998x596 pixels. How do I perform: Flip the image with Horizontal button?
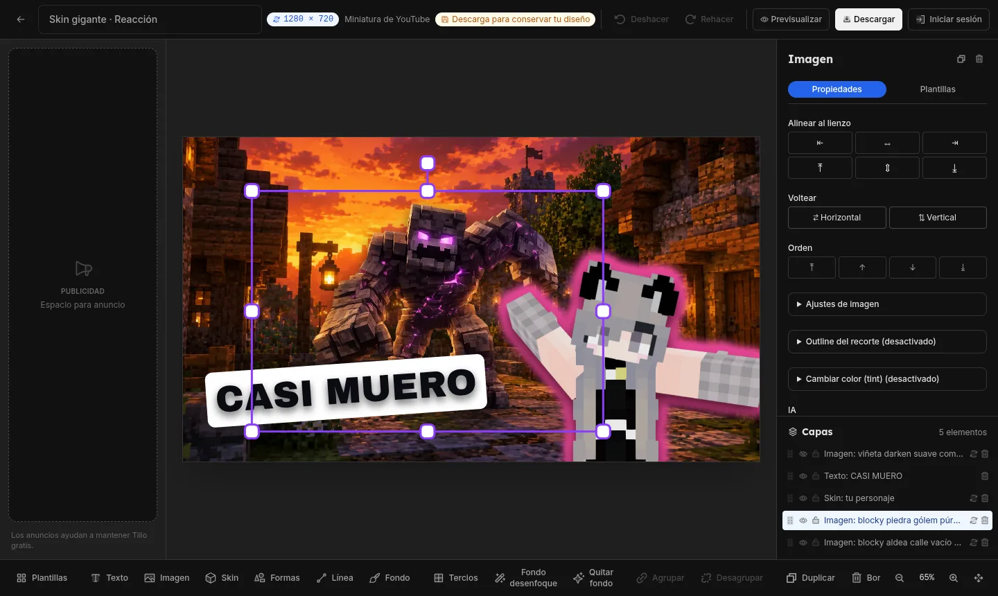point(837,218)
